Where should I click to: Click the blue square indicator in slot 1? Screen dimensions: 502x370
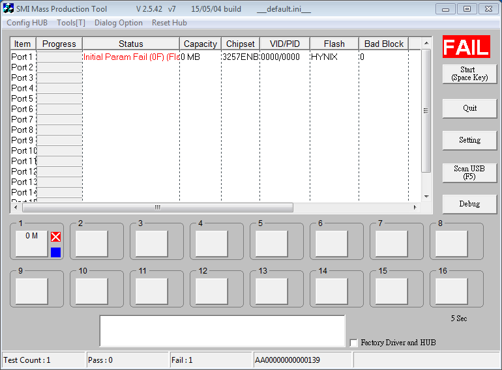[55, 252]
